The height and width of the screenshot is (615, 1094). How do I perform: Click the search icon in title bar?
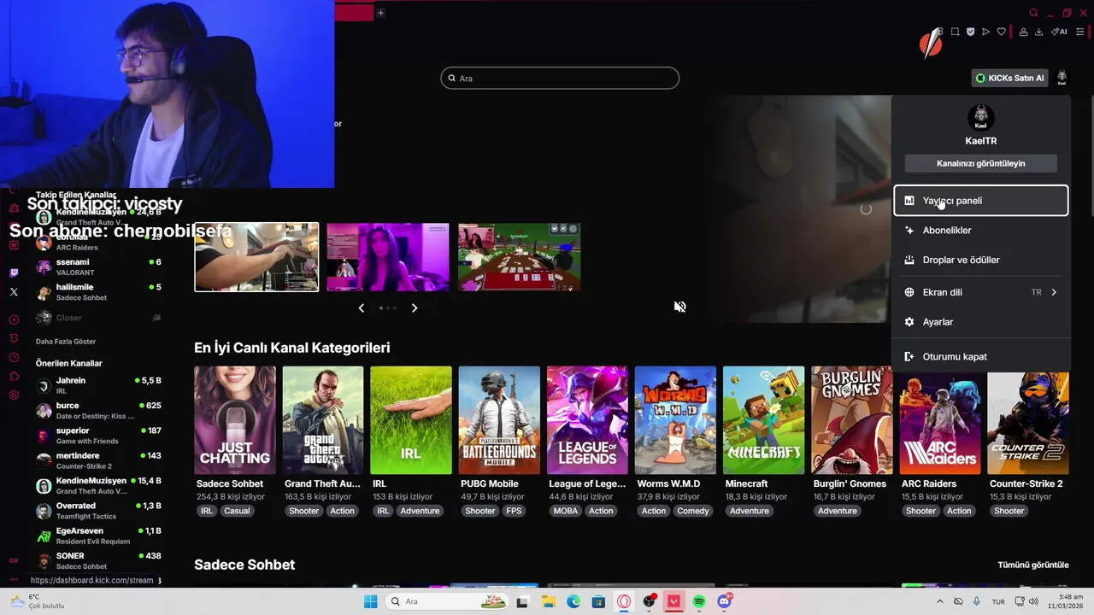click(x=1033, y=13)
